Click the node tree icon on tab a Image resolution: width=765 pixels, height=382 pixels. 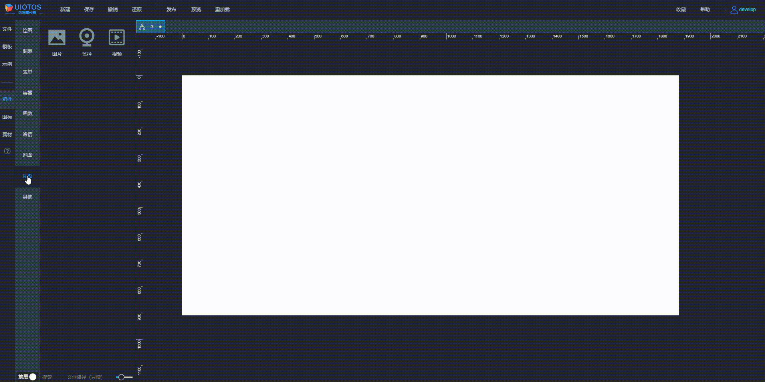tap(143, 27)
